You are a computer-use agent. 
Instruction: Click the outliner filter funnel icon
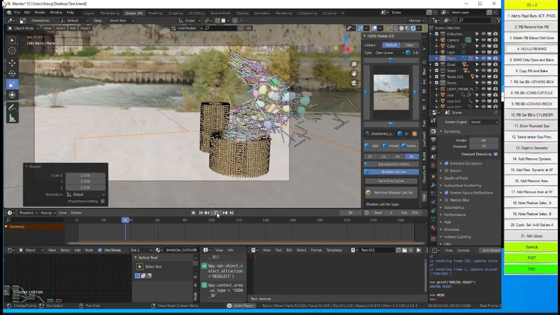pyautogui.click(x=498, y=20)
